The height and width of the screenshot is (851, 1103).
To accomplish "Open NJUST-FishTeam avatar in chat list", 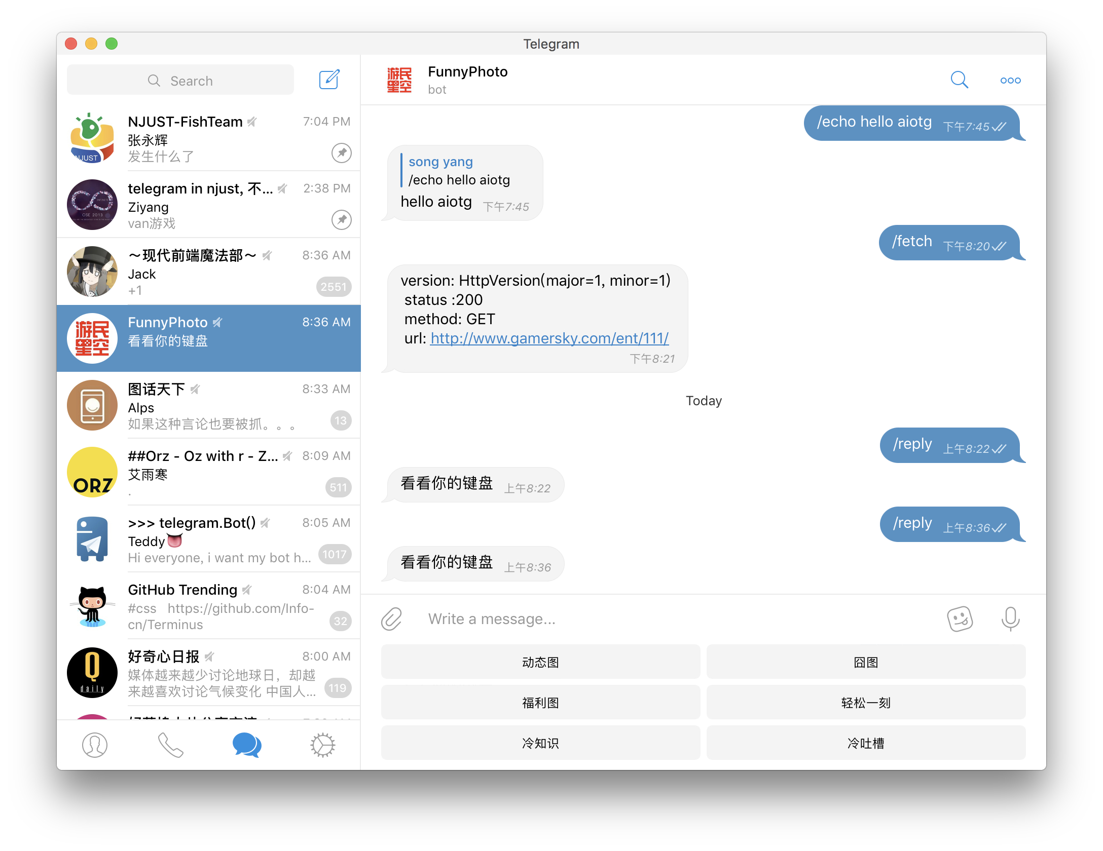I will coord(92,138).
